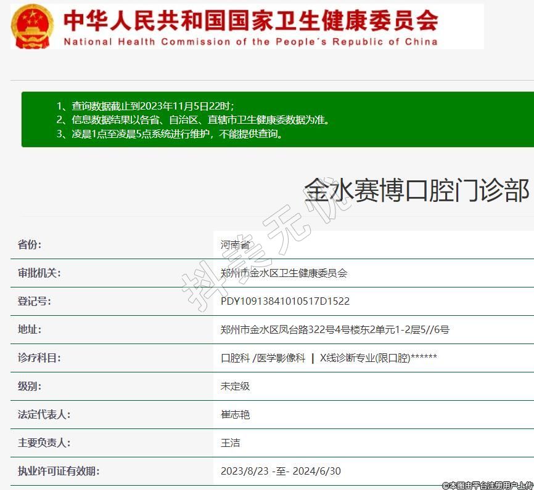Click the value 郑州市金水区卫生健康委员会

pos(284,273)
